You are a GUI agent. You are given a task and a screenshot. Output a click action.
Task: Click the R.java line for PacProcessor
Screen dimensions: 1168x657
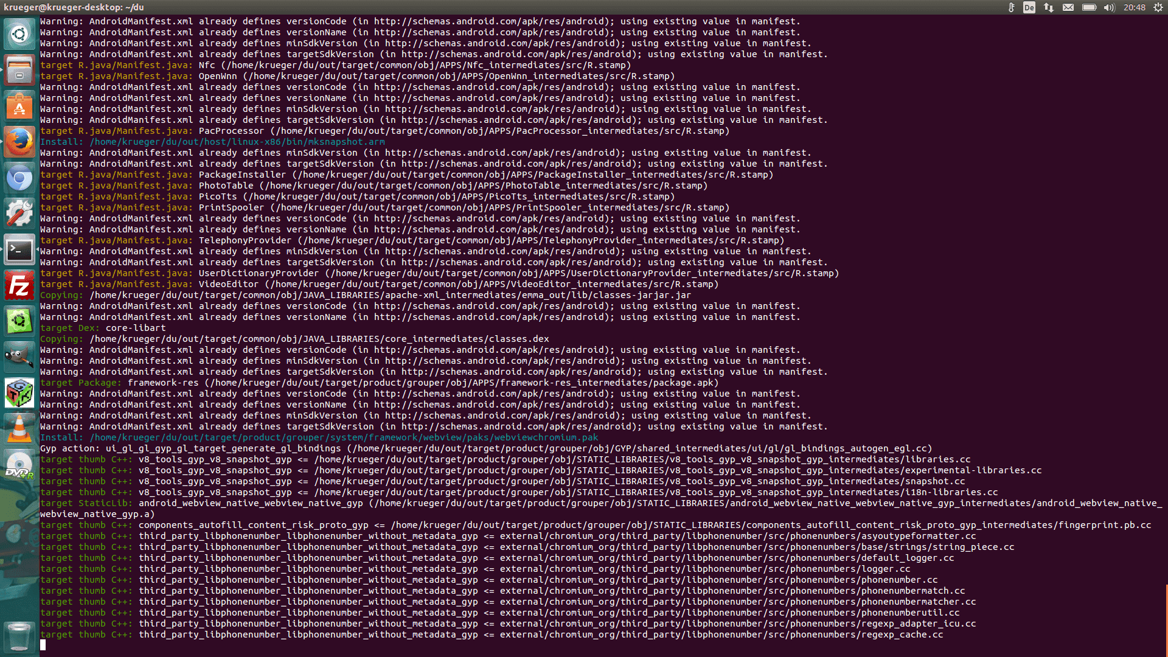(385, 131)
